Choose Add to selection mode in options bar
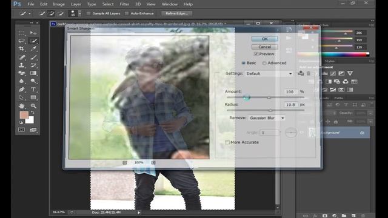This screenshot has height=218, width=388. pos(51,13)
